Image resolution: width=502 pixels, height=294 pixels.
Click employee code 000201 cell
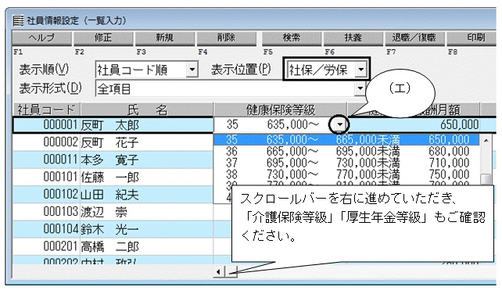[46, 246]
